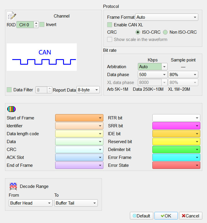Increase the RXD channel number with up arrow
This screenshot has width=207, height=223.
[x=36, y=23]
